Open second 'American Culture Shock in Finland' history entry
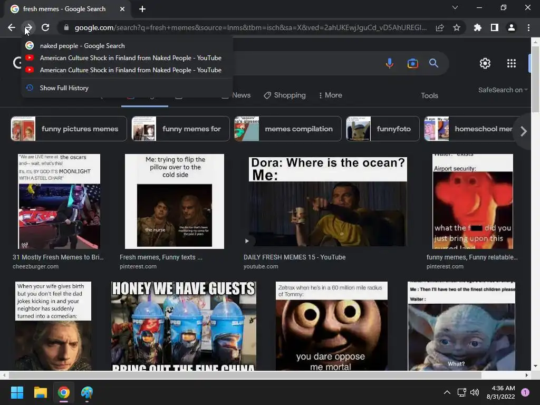The height and width of the screenshot is (405, 540). 127,70
